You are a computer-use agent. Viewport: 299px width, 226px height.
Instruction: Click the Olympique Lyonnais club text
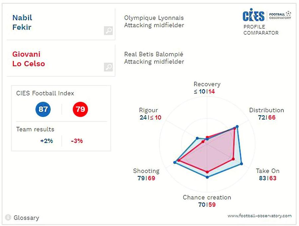[154, 18]
